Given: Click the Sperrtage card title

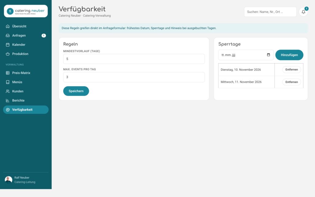Looking at the screenshot, I should click(x=229, y=44).
